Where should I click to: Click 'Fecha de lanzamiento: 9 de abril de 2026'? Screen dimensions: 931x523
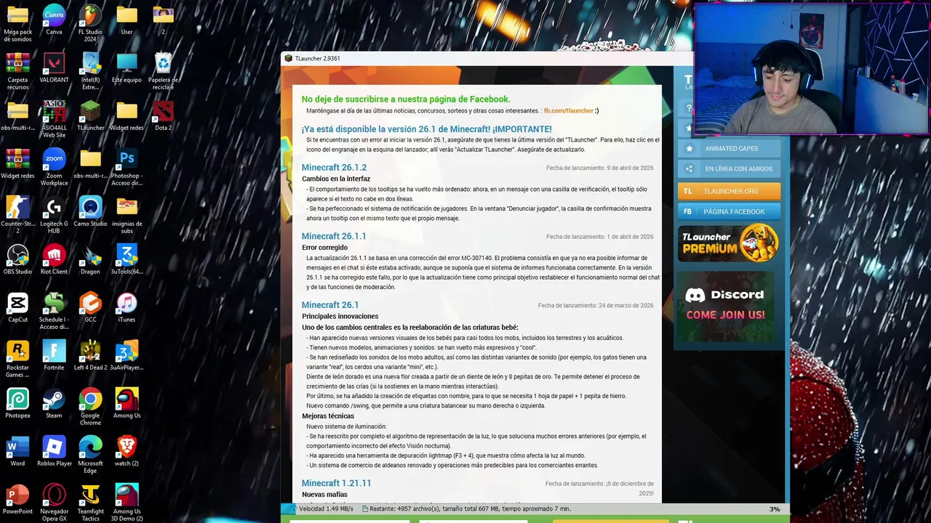[599, 168]
